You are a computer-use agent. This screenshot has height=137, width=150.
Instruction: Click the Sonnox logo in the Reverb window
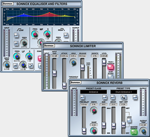75,83
